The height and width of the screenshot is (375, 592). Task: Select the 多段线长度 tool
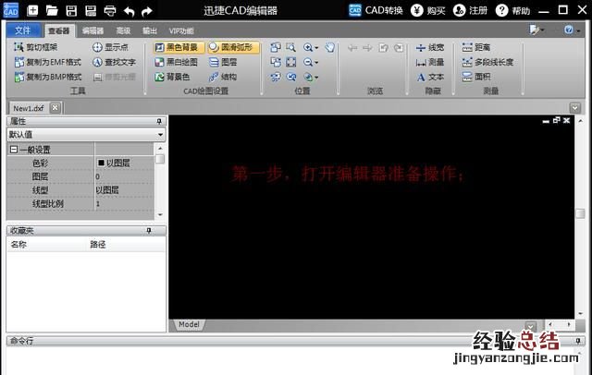pos(487,62)
